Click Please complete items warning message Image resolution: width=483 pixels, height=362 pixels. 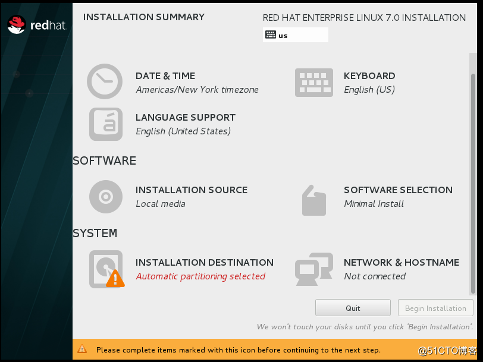pyautogui.click(x=239, y=350)
